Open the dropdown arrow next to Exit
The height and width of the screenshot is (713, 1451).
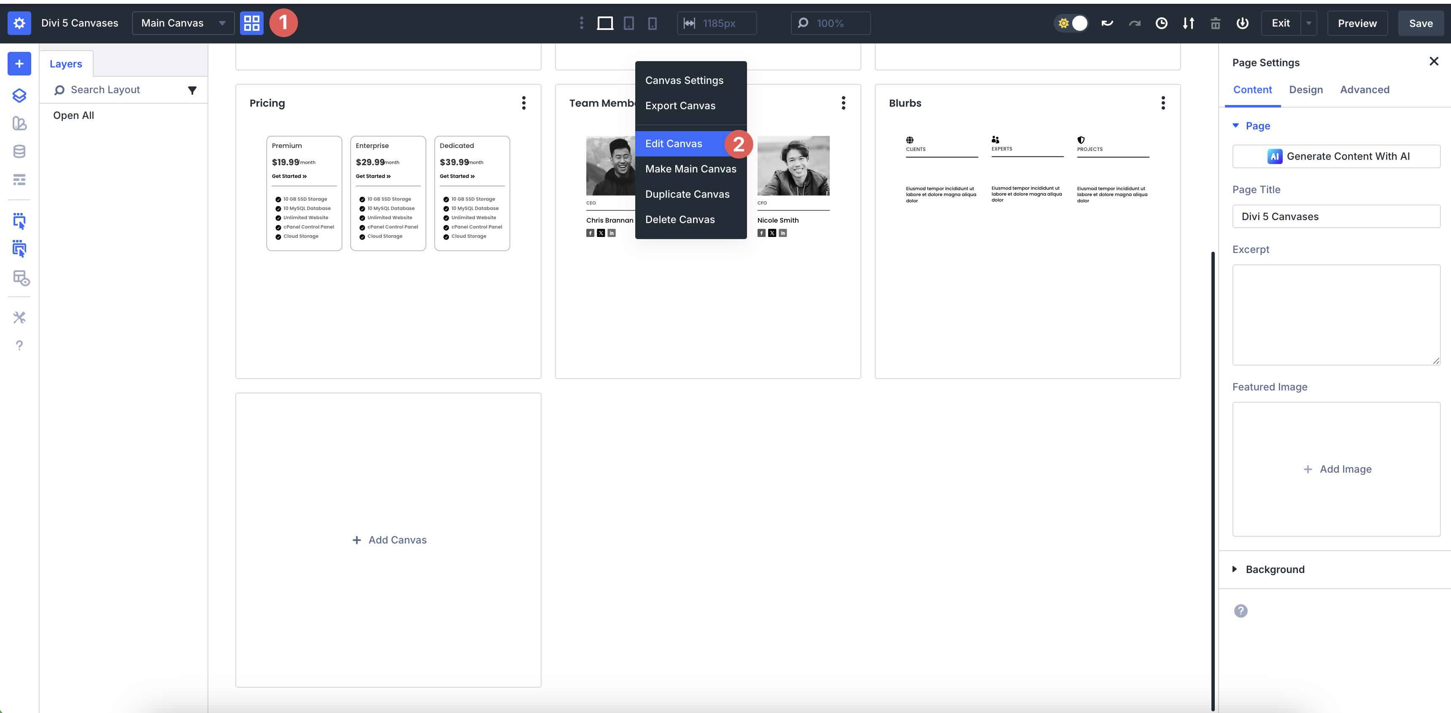(x=1308, y=23)
